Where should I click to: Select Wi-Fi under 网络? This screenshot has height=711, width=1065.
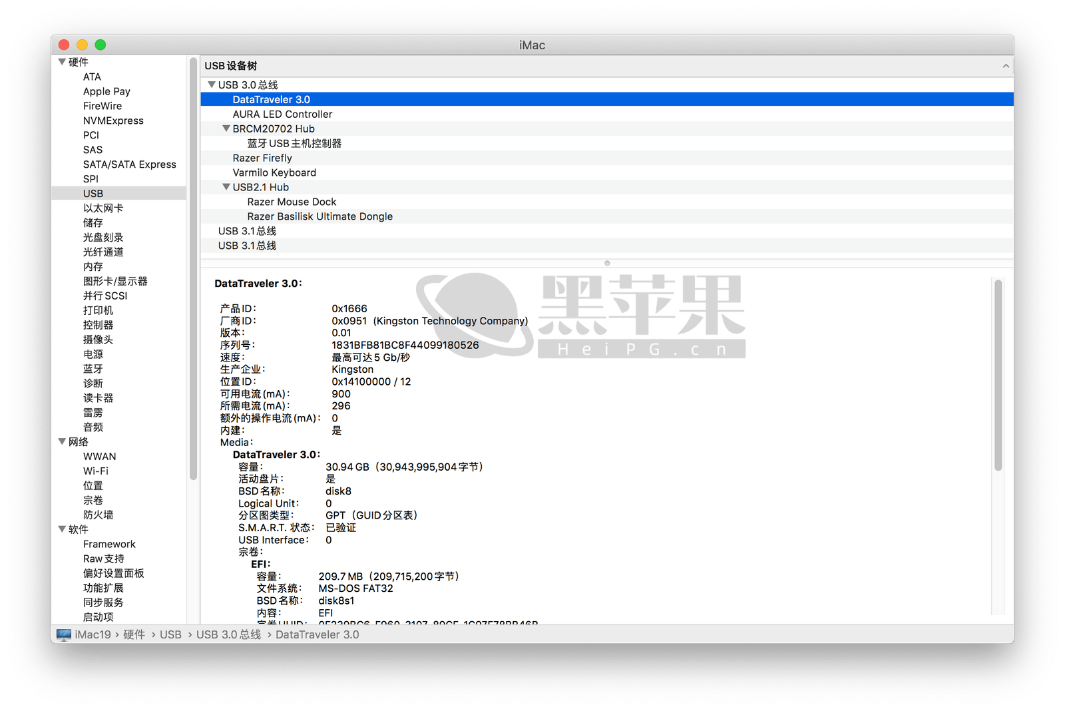point(95,471)
